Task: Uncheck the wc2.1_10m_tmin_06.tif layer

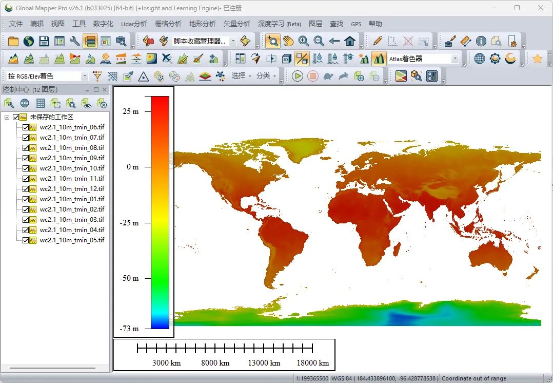Action: (26, 127)
